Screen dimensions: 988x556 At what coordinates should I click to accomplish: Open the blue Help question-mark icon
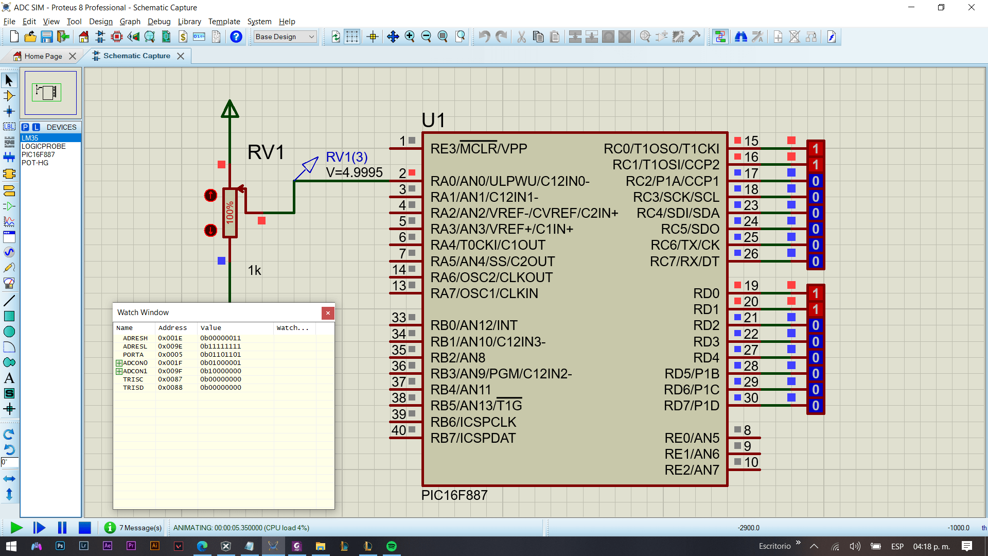pyautogui.click(x=236, y=37)
